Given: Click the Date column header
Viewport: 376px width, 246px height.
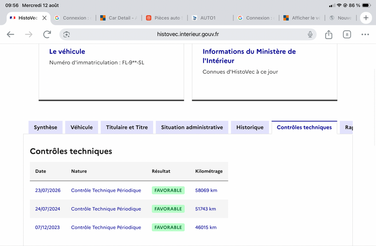Looking at the screenshot, I should tap(40, 171).
